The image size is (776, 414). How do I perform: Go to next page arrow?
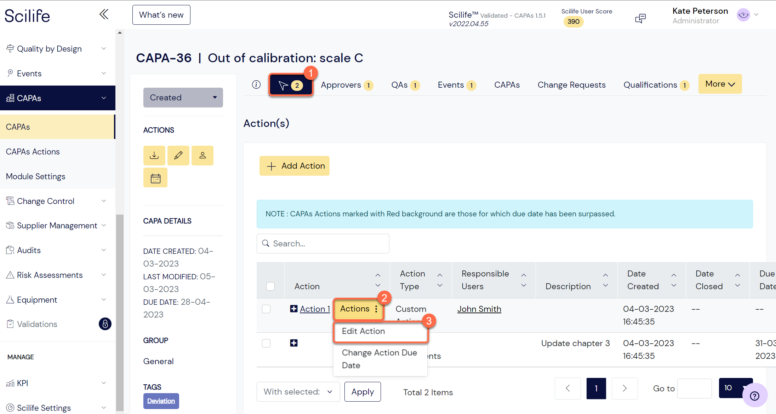click(x=625, y=388)
